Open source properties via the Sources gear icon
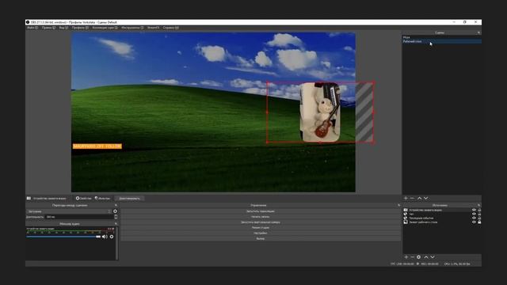The width and height of the screenshot is (507, 285). pos(419,256)
